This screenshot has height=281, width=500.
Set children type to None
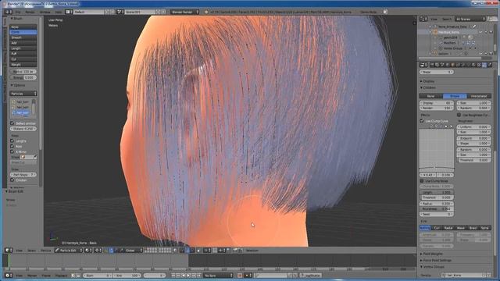click(x=430, y=96)
